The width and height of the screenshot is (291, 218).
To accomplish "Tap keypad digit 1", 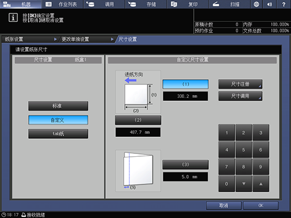I will pyautogui.click(x=227, y=133).
